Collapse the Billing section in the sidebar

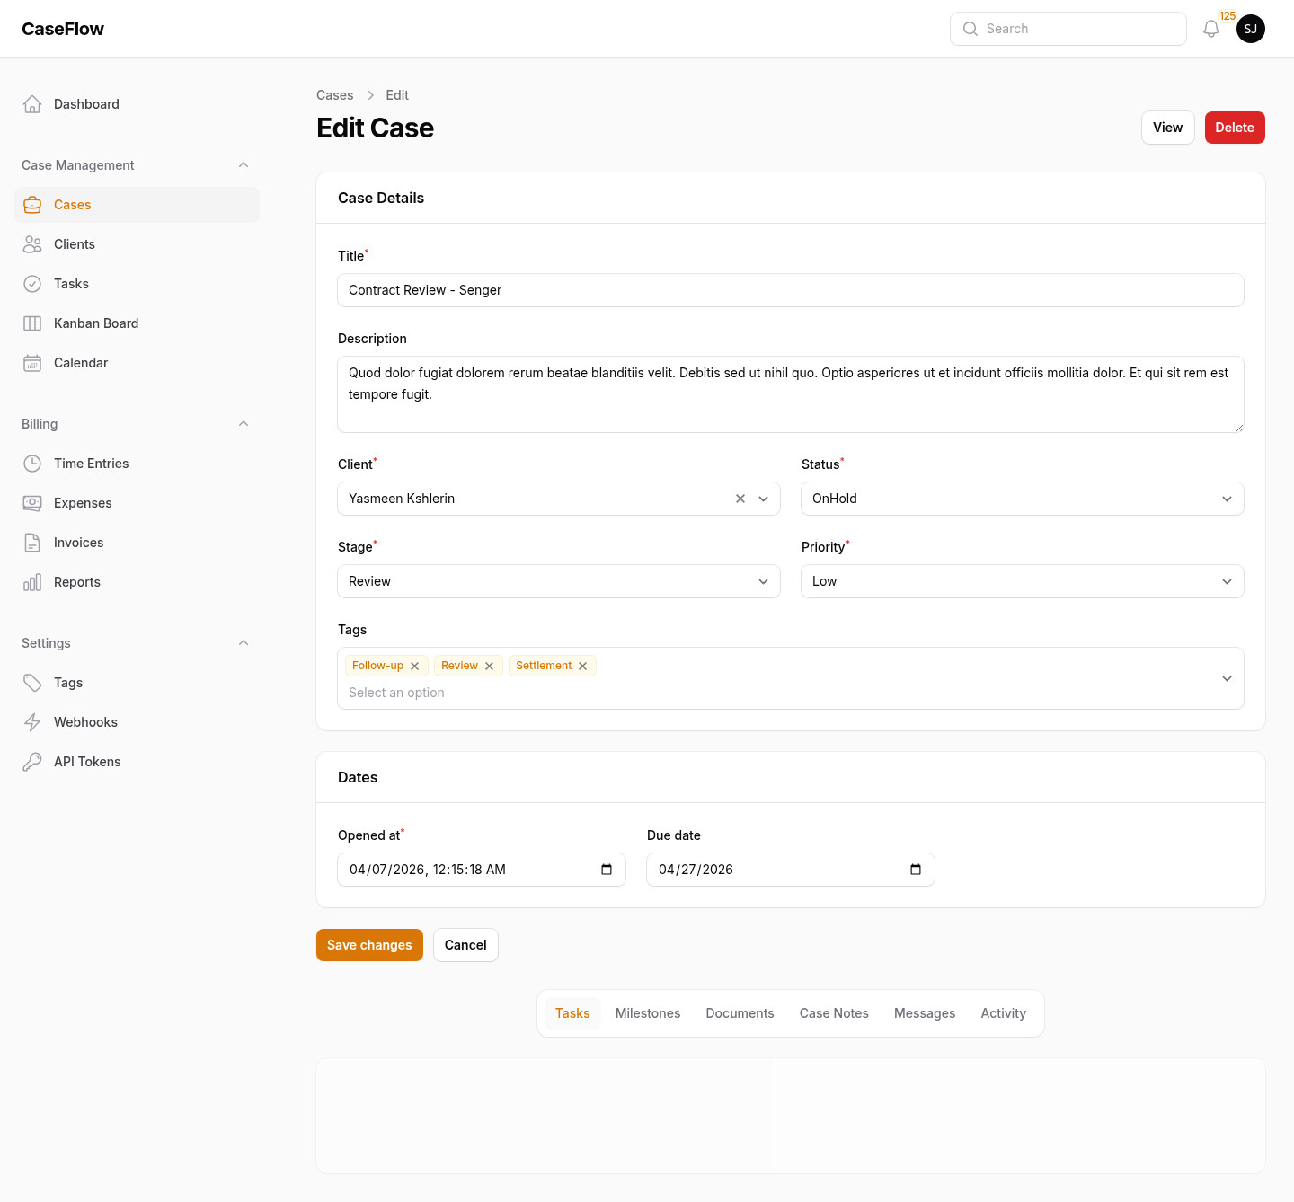pyautogui.click(x=244, y=423)
